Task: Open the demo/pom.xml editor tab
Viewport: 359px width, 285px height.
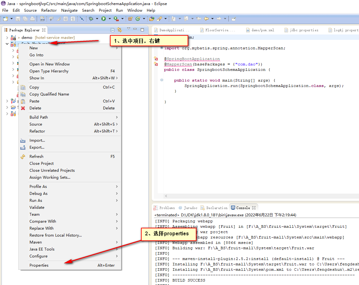Action: coord(260,30)
